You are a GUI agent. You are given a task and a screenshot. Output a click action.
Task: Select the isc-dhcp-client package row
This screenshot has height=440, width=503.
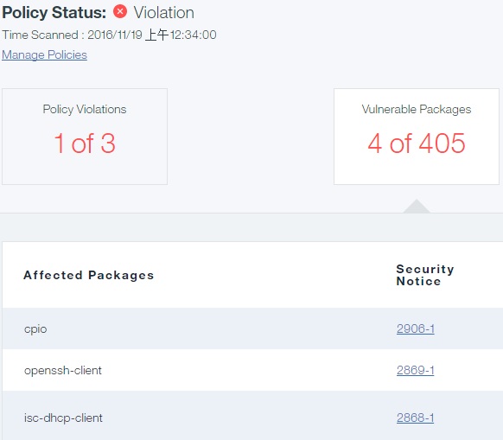(252, 415)
